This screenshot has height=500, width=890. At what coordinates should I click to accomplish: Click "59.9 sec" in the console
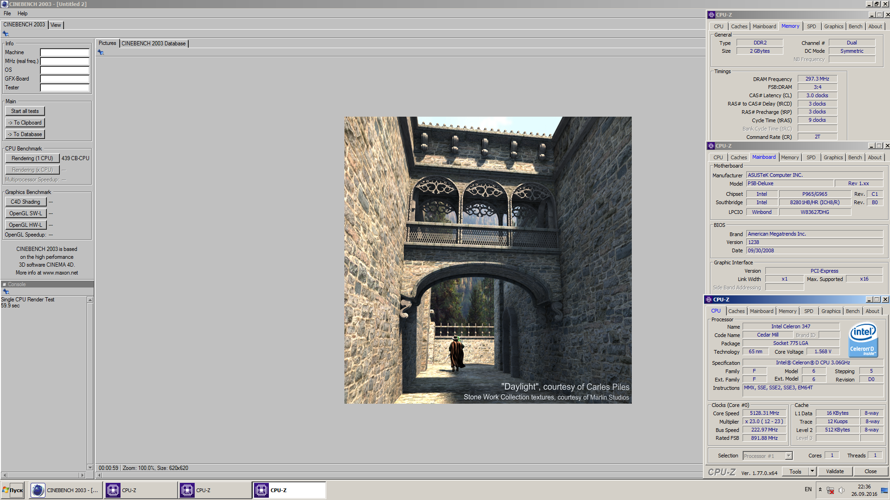click(10, 306)
